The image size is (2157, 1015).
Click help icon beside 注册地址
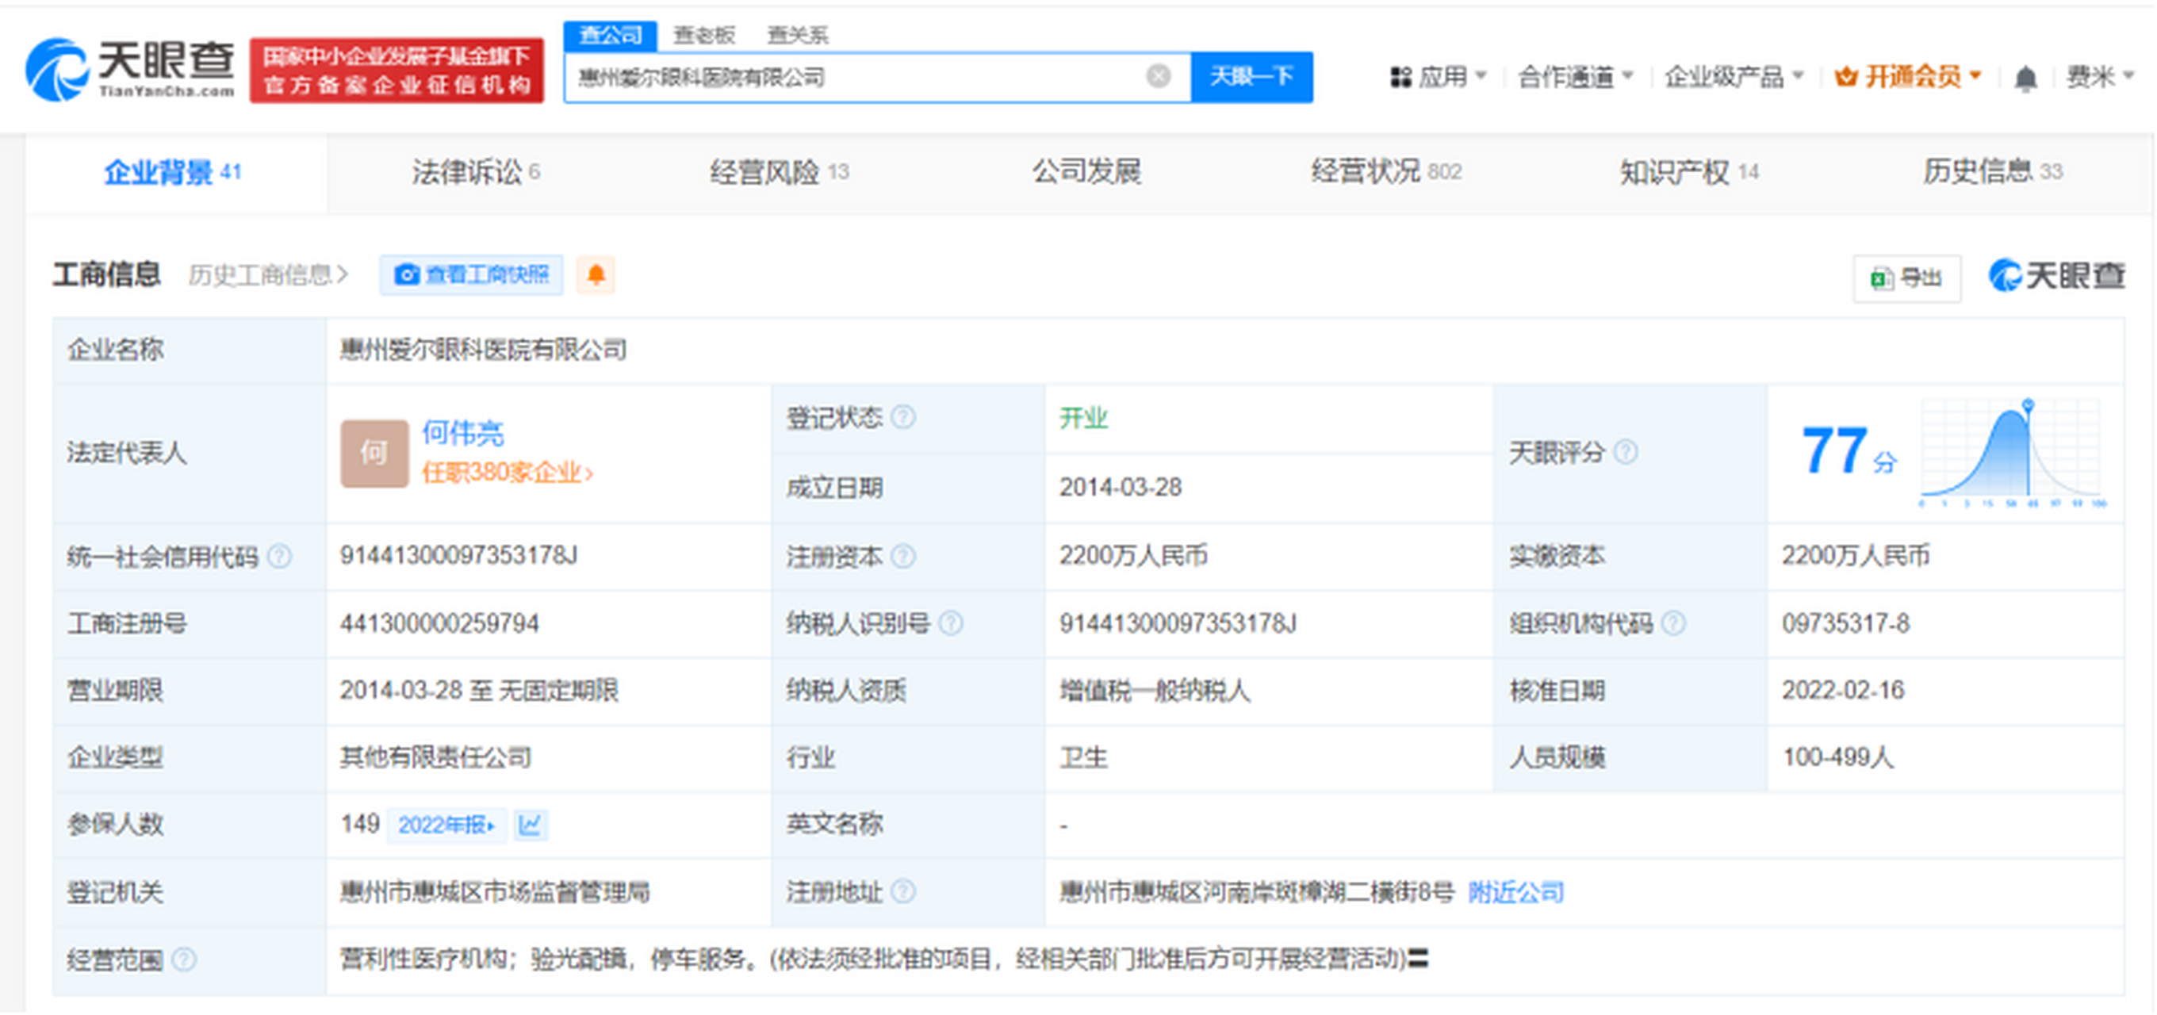(902, 892)
